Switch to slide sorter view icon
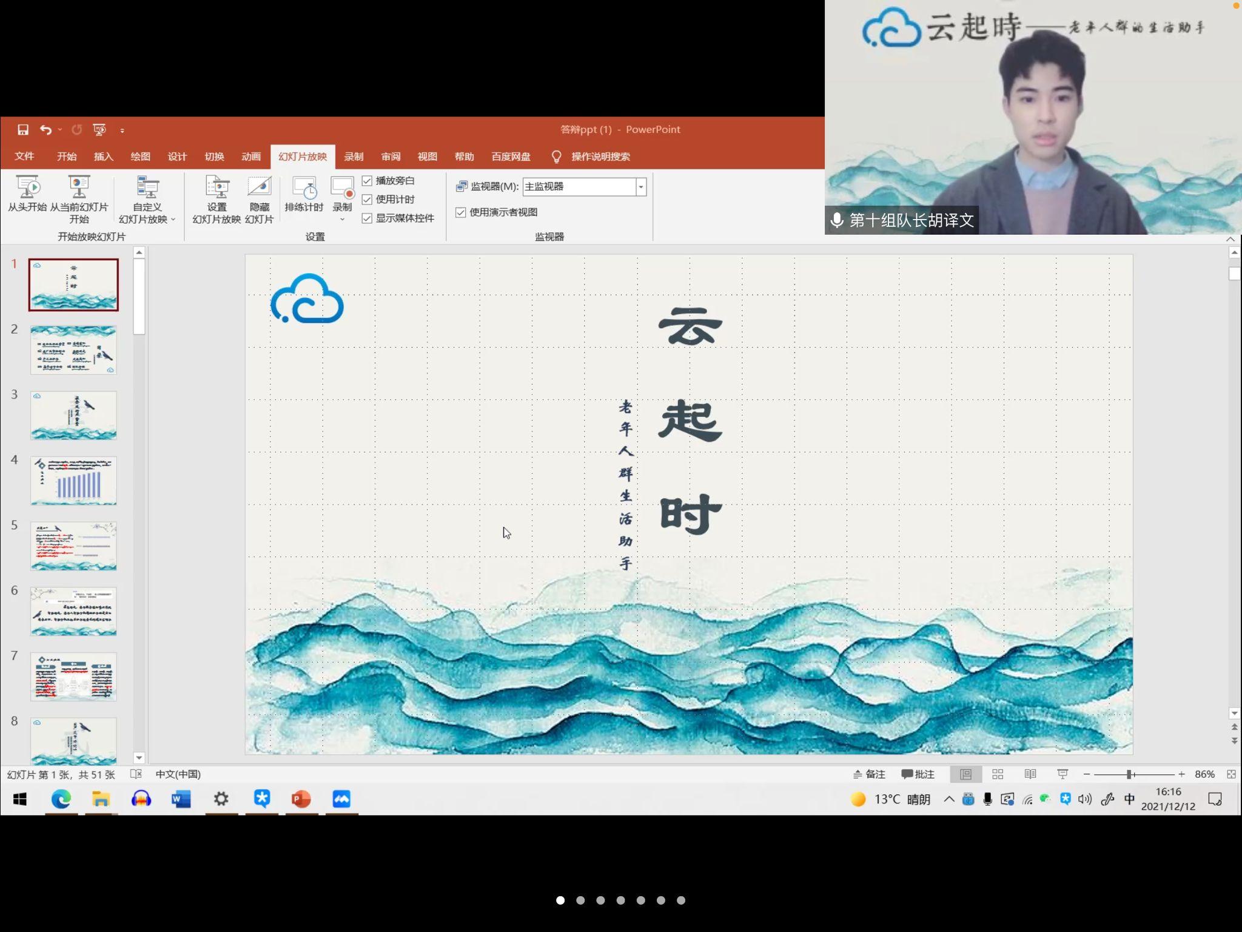Viewport: 1242px width, 932px height. tap(998, 774)
